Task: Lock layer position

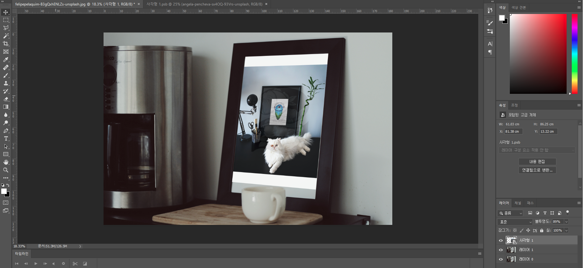Action: (x=528, y=230)
